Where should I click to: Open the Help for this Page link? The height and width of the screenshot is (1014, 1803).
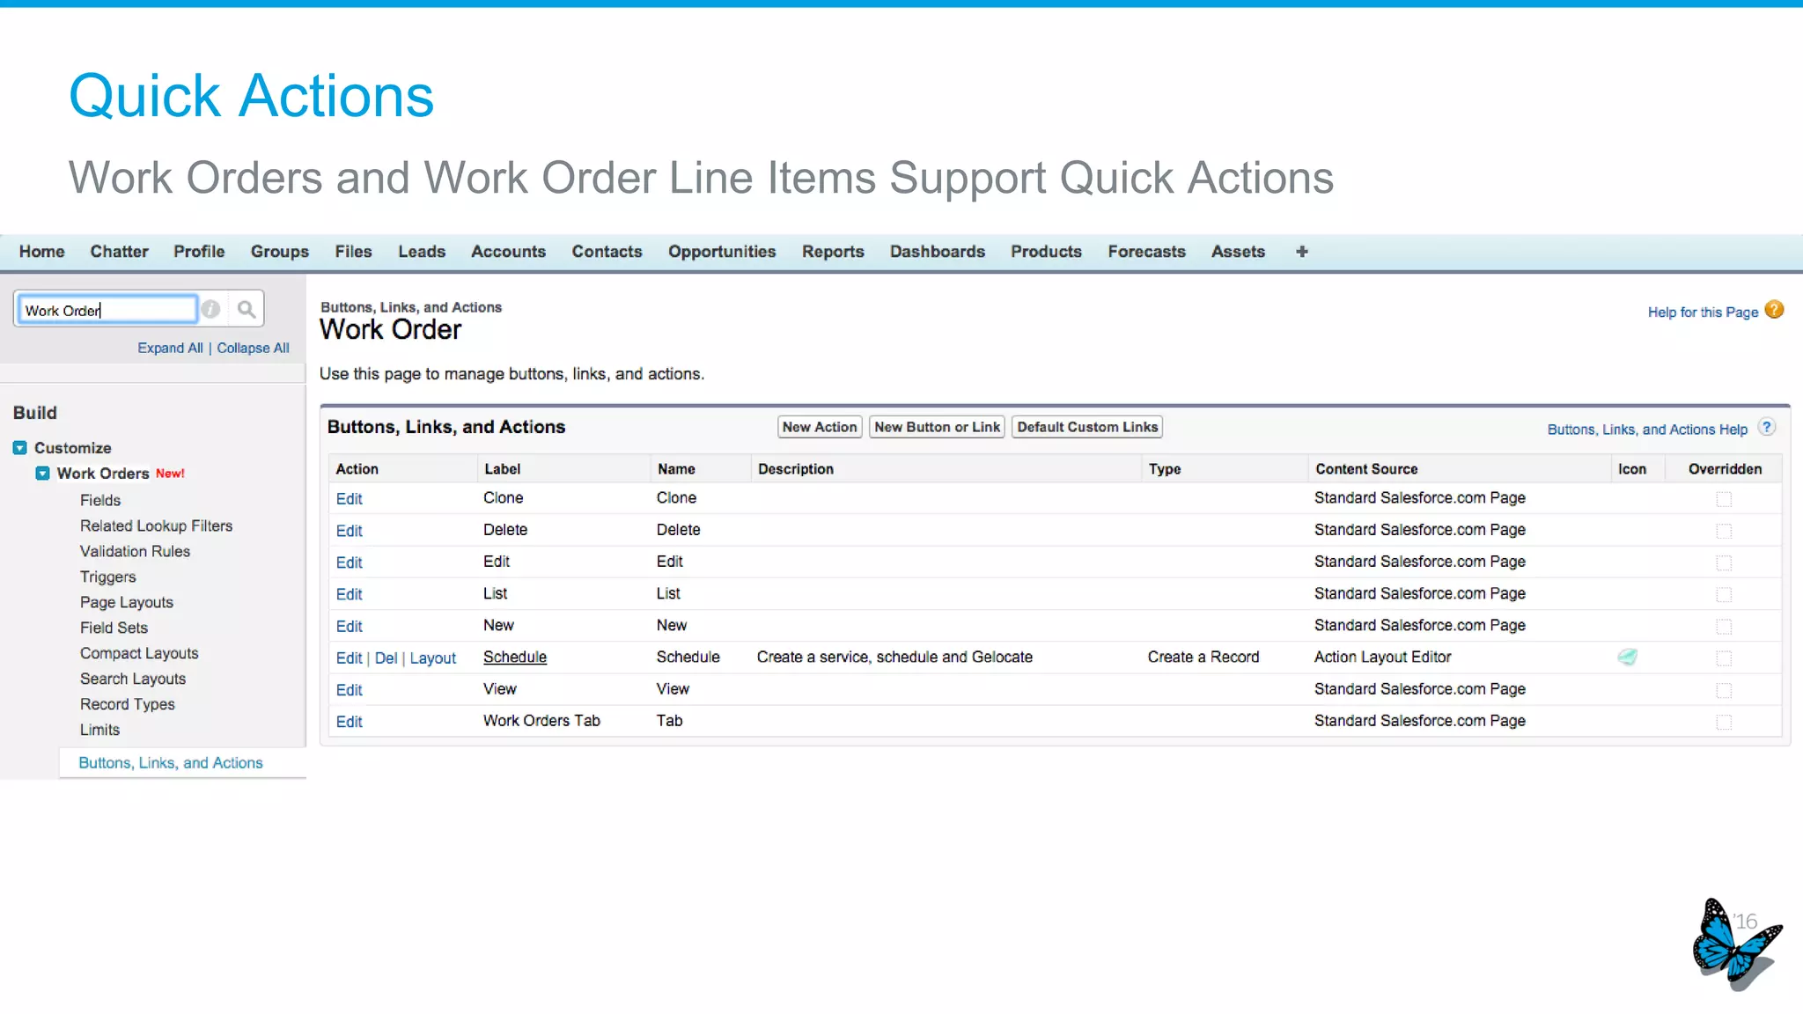pyautogui.click(x=1703, y=312)
